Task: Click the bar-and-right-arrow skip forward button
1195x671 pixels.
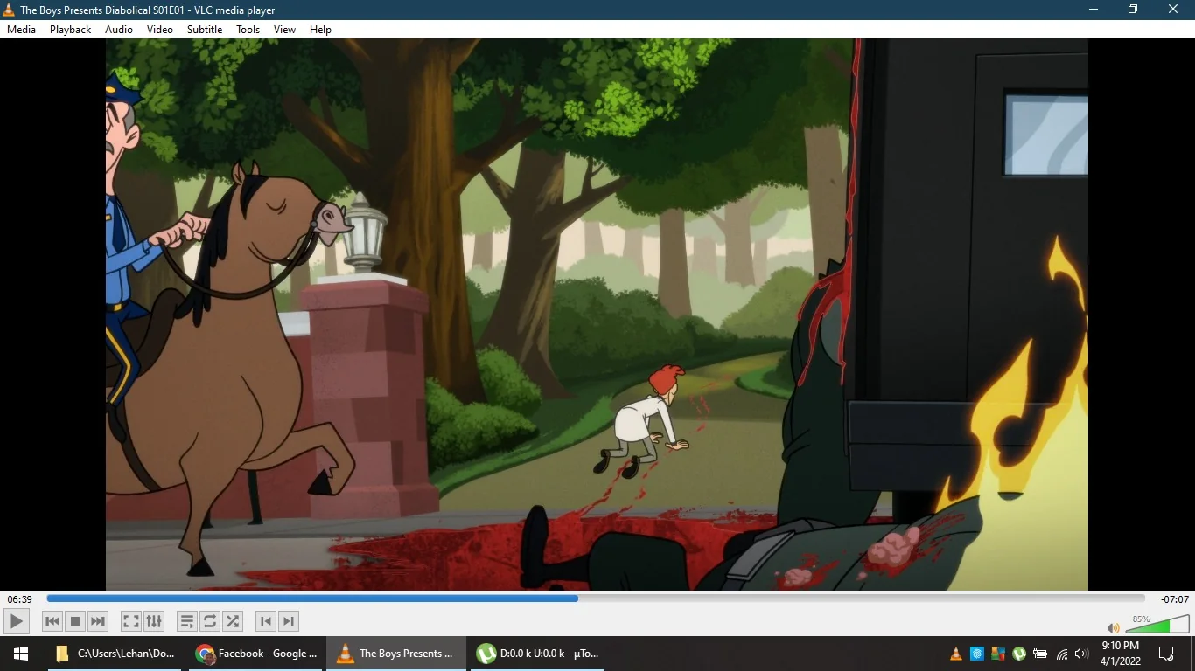Action: 289,621
